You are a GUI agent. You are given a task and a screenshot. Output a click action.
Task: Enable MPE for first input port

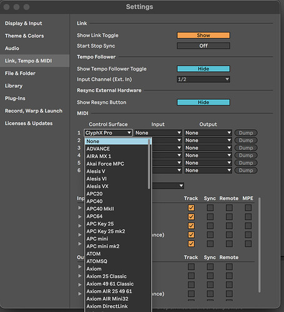tap(248, 208)
